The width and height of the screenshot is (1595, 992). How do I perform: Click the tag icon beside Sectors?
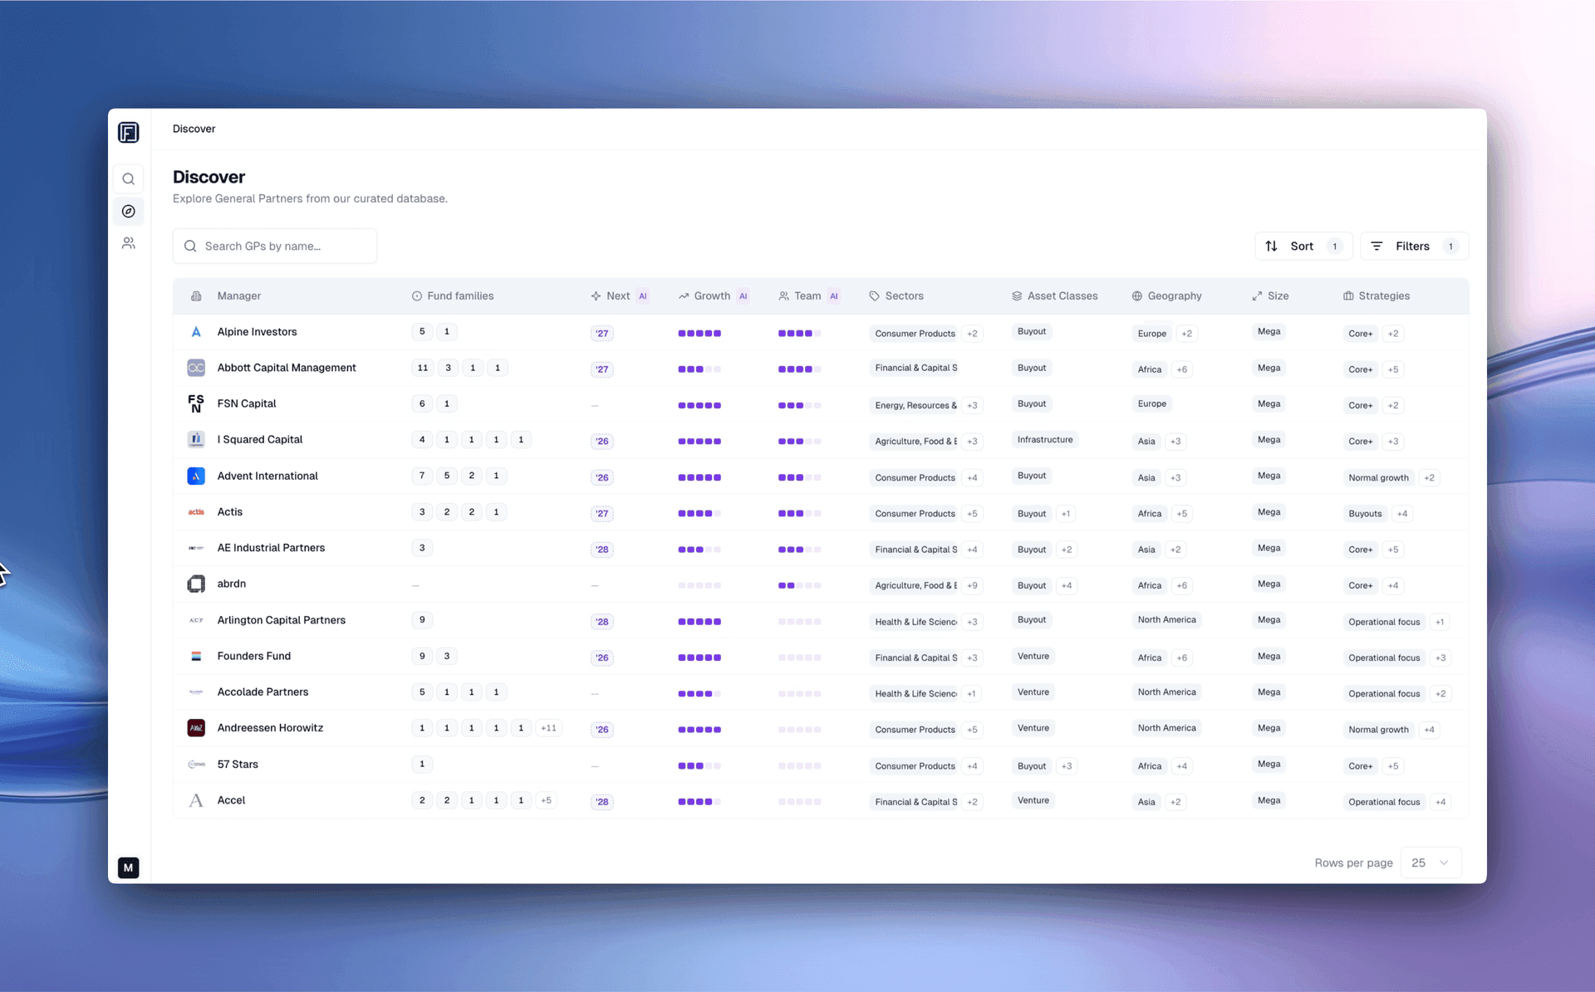pos(874,296)
